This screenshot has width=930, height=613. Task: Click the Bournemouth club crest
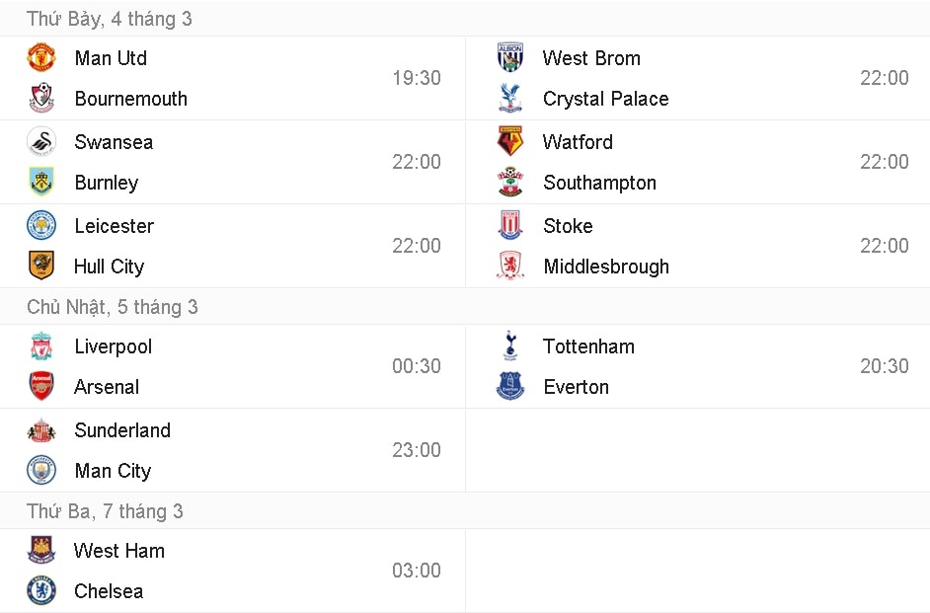click(x=41, y=99)
